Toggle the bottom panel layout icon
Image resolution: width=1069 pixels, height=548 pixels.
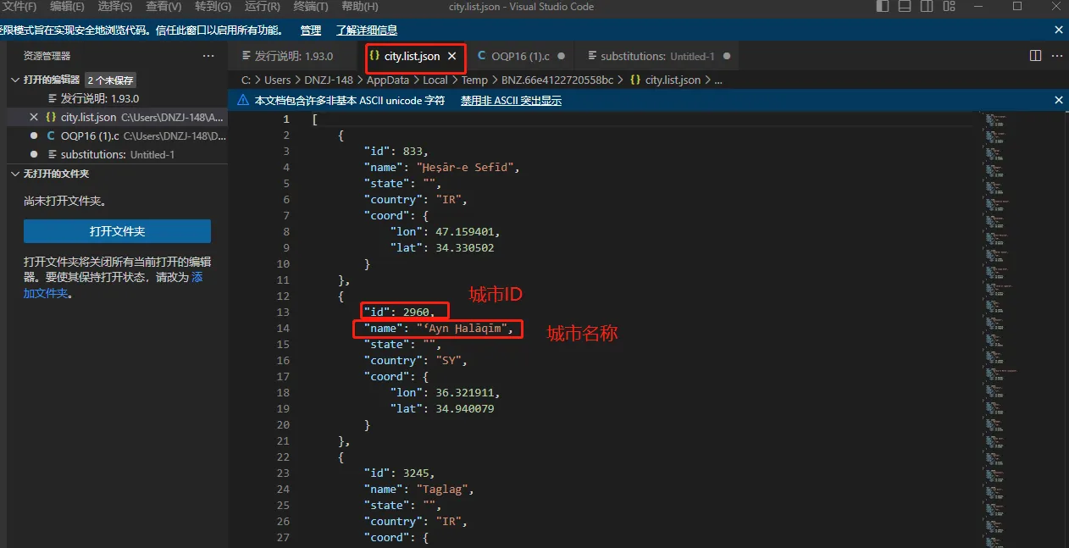905,7
